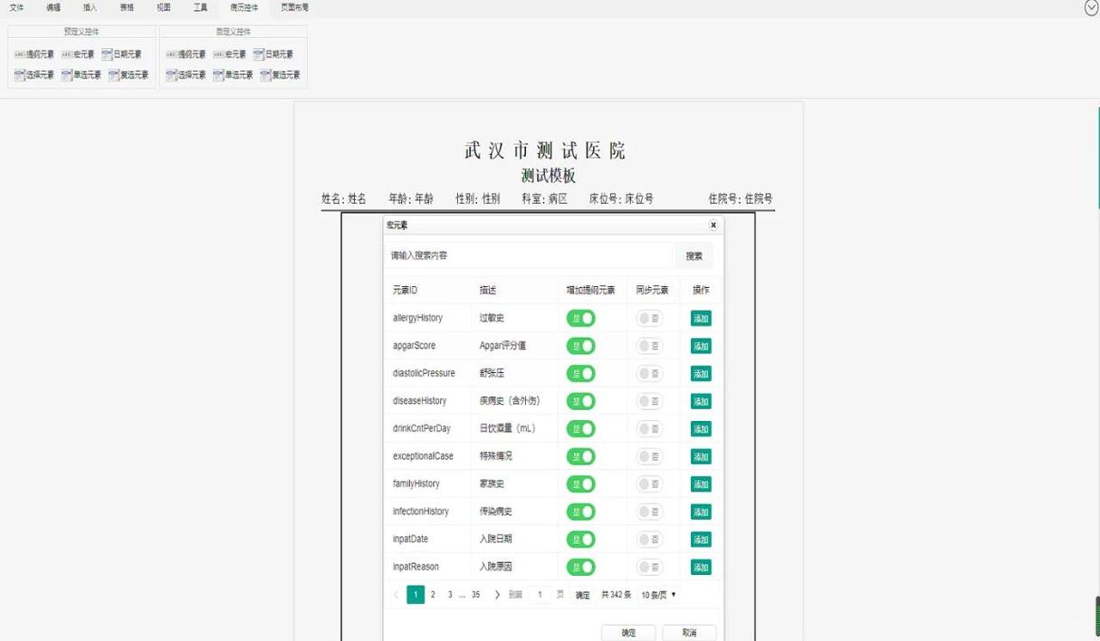This screenshot has width=1100, height=641.
Task: Confirm page jump with pagination 确定
Action: click(582, 595)
